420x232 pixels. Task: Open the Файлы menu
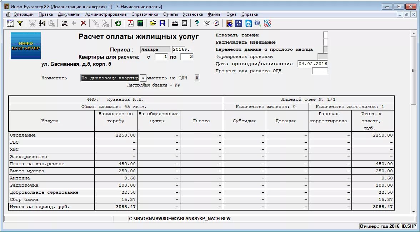tap(214, 15)
